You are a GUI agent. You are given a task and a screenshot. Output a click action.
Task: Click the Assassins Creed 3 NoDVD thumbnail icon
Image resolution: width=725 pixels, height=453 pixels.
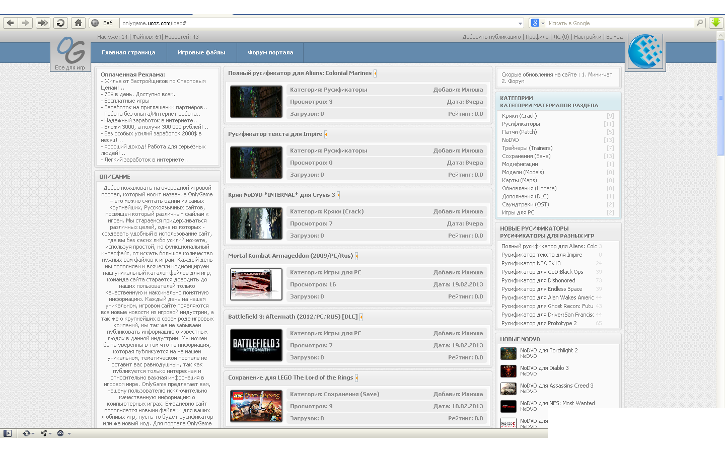(x=509, y=389)
